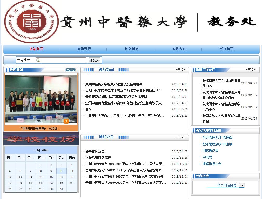Click 更多 in 质量工程专栏 section
The width and height of the screenshot is (262, 199).
click(x=251, y=70)
